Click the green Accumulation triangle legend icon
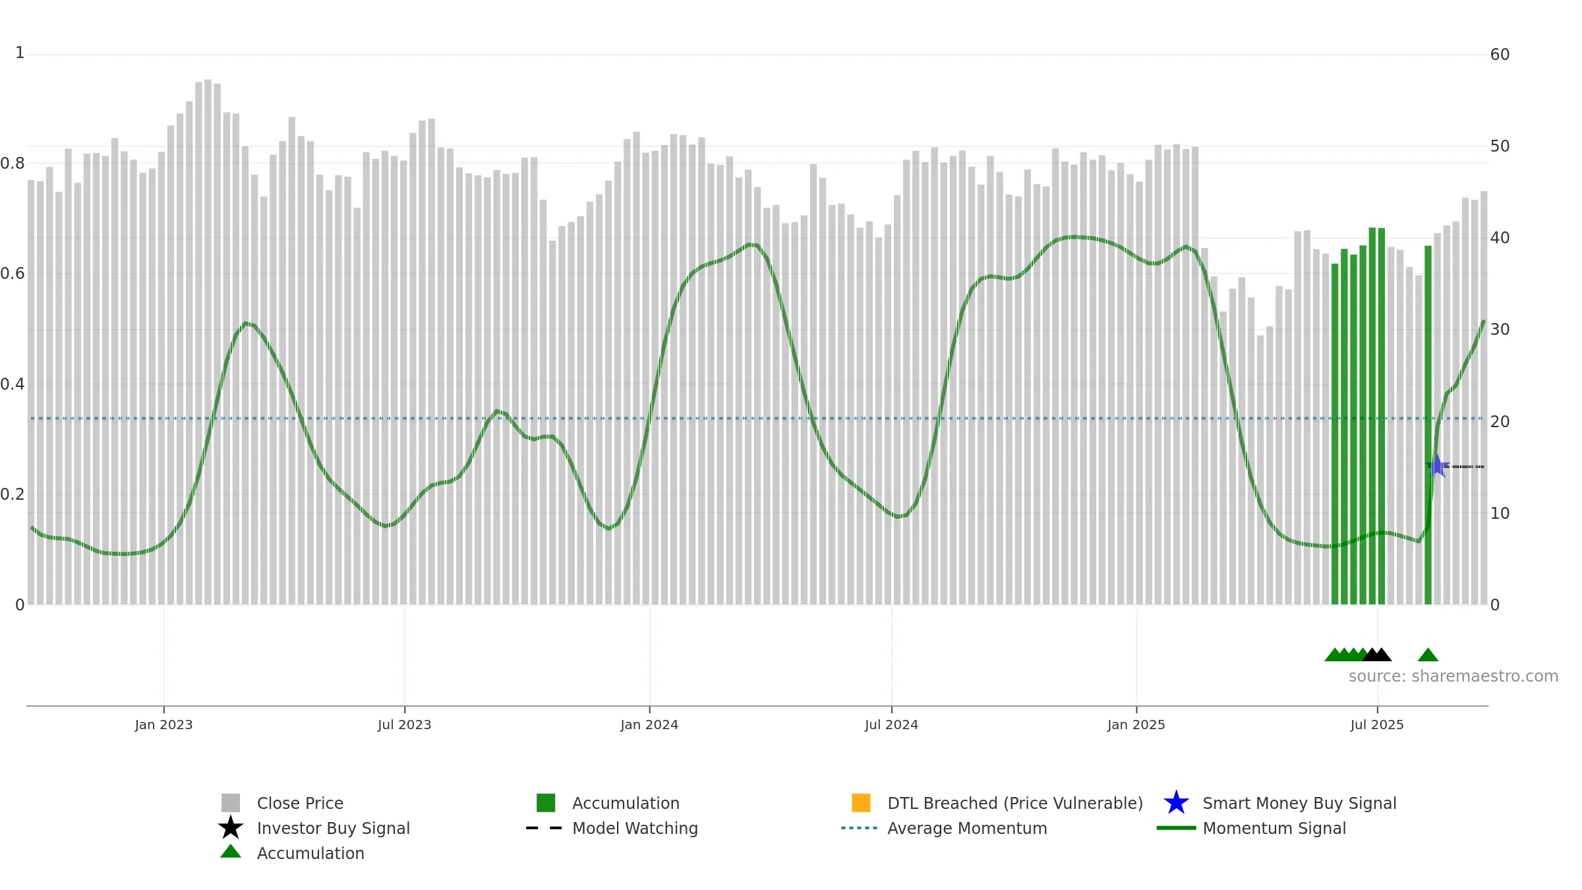This screenshot has width=1582, height=890. click(230, 852)
